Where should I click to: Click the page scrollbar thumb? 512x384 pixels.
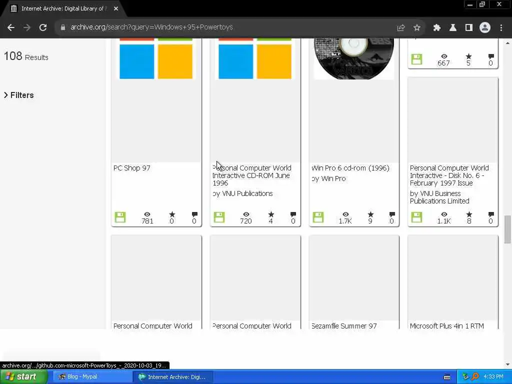click(507, 229)
